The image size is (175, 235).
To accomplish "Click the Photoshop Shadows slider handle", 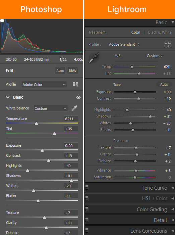I will pyautogui.click(x=71, y=181).
